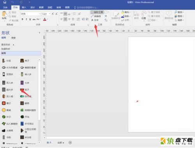Screen dimensions: 195x148
Task: Open the 文件 File tab
Action: tap(5, 7)
